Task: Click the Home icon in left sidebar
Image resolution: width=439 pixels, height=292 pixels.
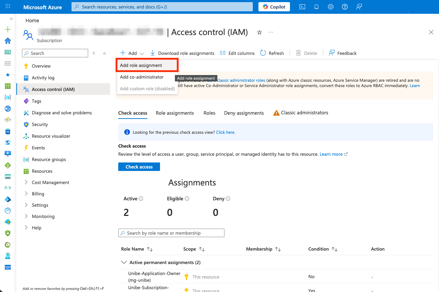Action: tap(8, 41)
